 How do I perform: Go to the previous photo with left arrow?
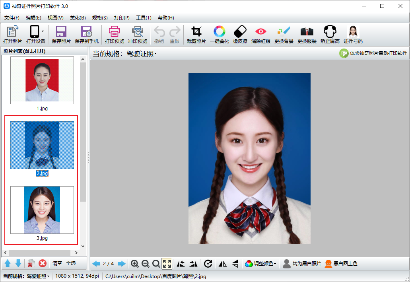[96, 264]
